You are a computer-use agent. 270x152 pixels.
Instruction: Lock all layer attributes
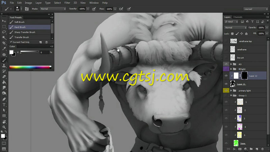pos(246,34)
